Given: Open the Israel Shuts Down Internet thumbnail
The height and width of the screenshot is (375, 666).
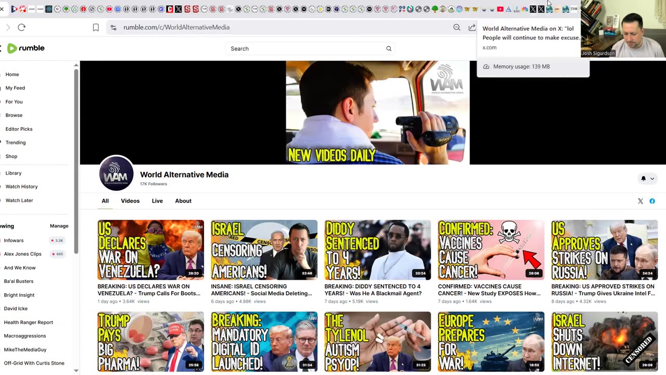Looking at the screenshot, I should pos(604,342).
